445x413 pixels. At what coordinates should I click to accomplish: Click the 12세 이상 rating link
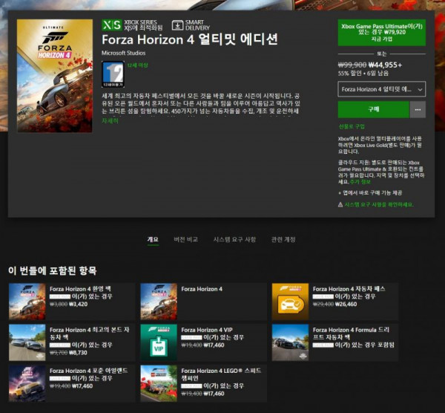[137, 65]
